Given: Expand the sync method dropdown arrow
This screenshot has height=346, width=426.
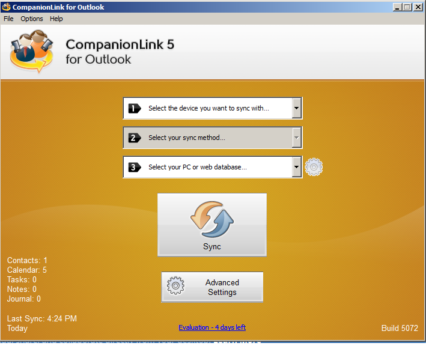Looking at the screenshot, I should click(x=296, y=138).
